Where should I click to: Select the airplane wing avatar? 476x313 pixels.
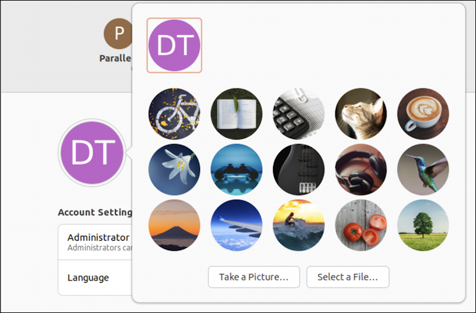tap(236, 225)
